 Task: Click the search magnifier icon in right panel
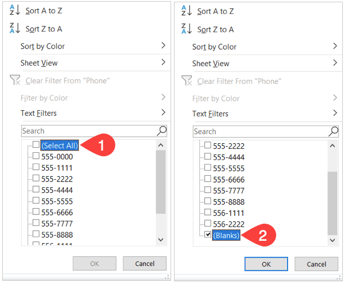333,131
